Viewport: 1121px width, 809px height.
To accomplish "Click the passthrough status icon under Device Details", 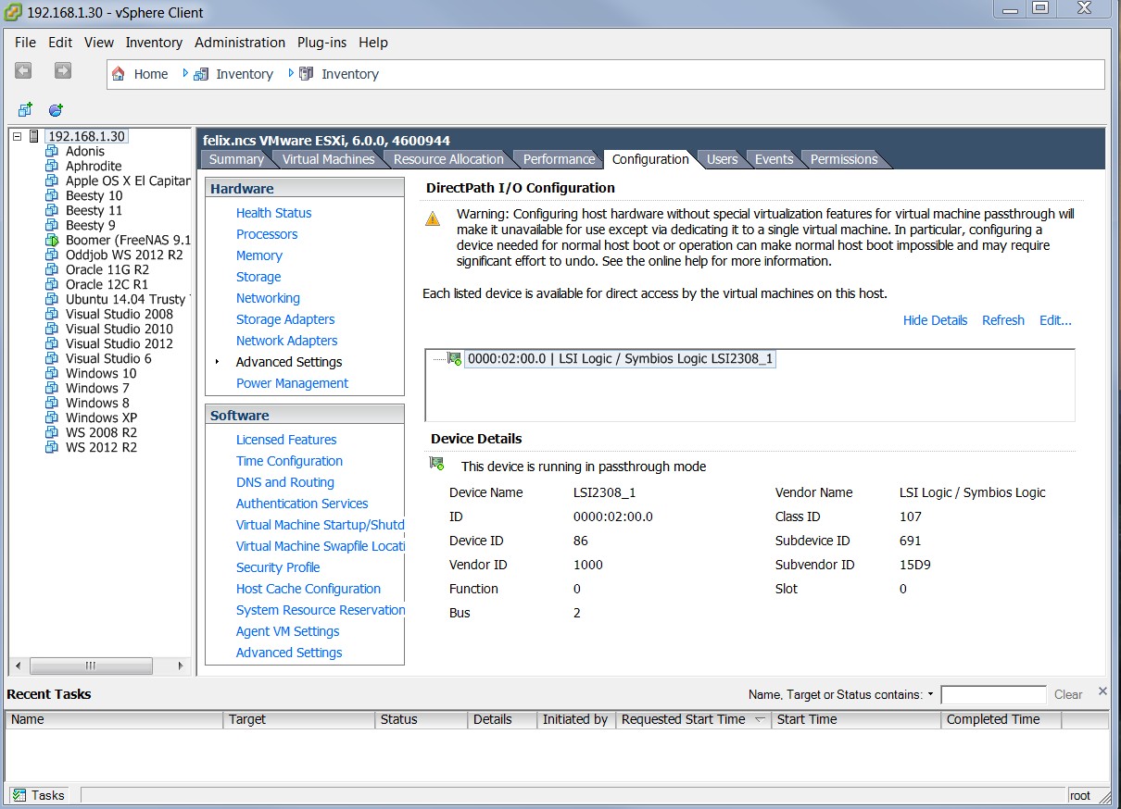I will [x=436, y=464].
